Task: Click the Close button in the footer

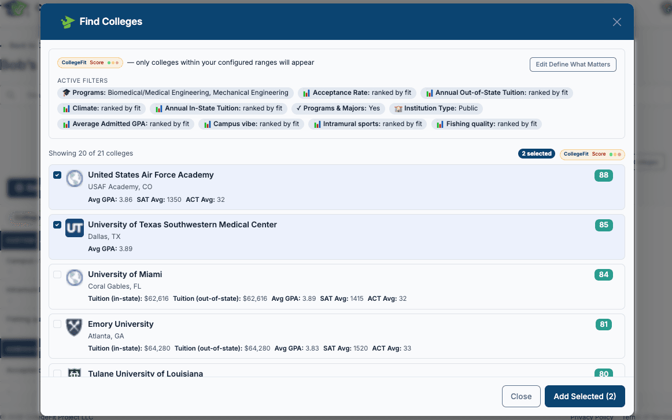Action: pyautogui.click(x=521, y=396)
